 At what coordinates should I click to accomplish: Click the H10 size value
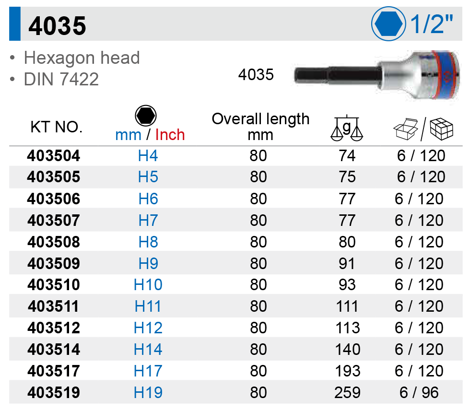tap(148, 285)
